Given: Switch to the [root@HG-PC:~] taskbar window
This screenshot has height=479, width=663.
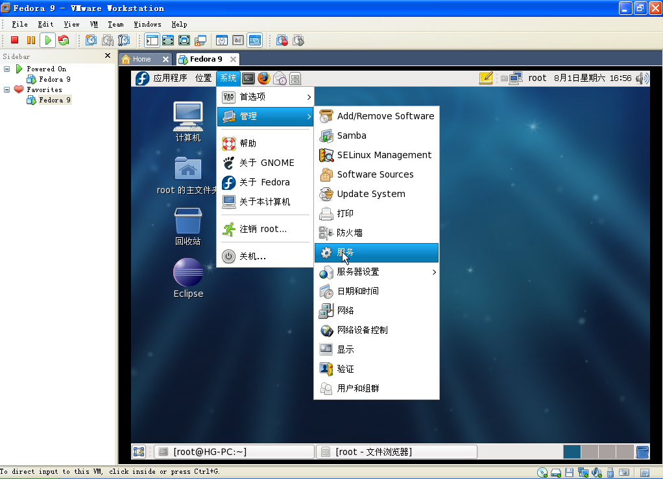Looking at the screenshot, I should 234,452.
